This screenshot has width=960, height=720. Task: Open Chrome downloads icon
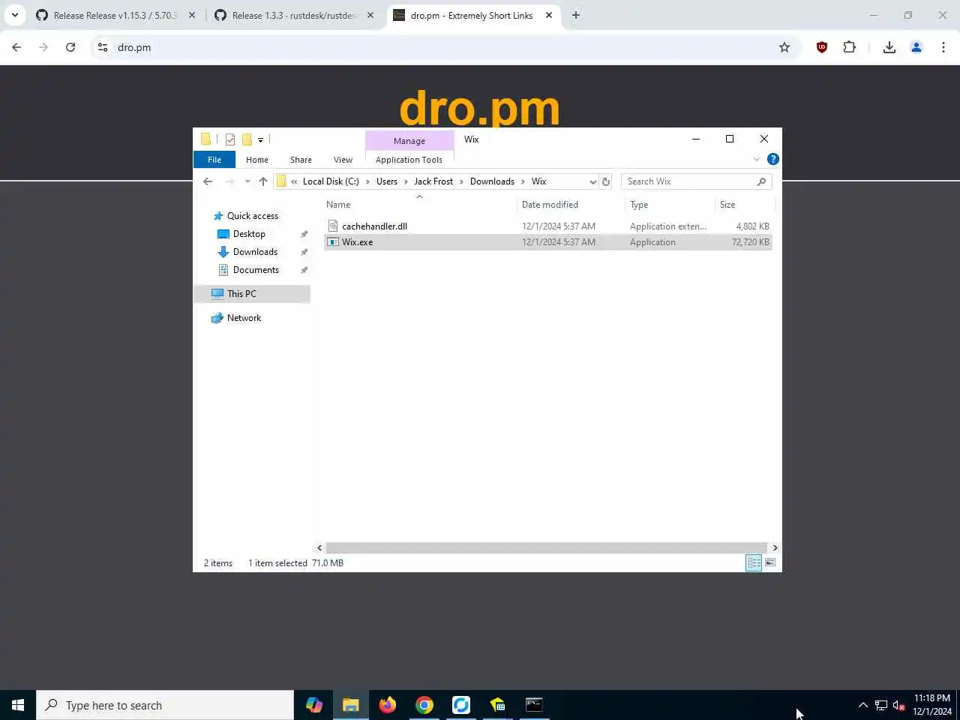point(889,47)
